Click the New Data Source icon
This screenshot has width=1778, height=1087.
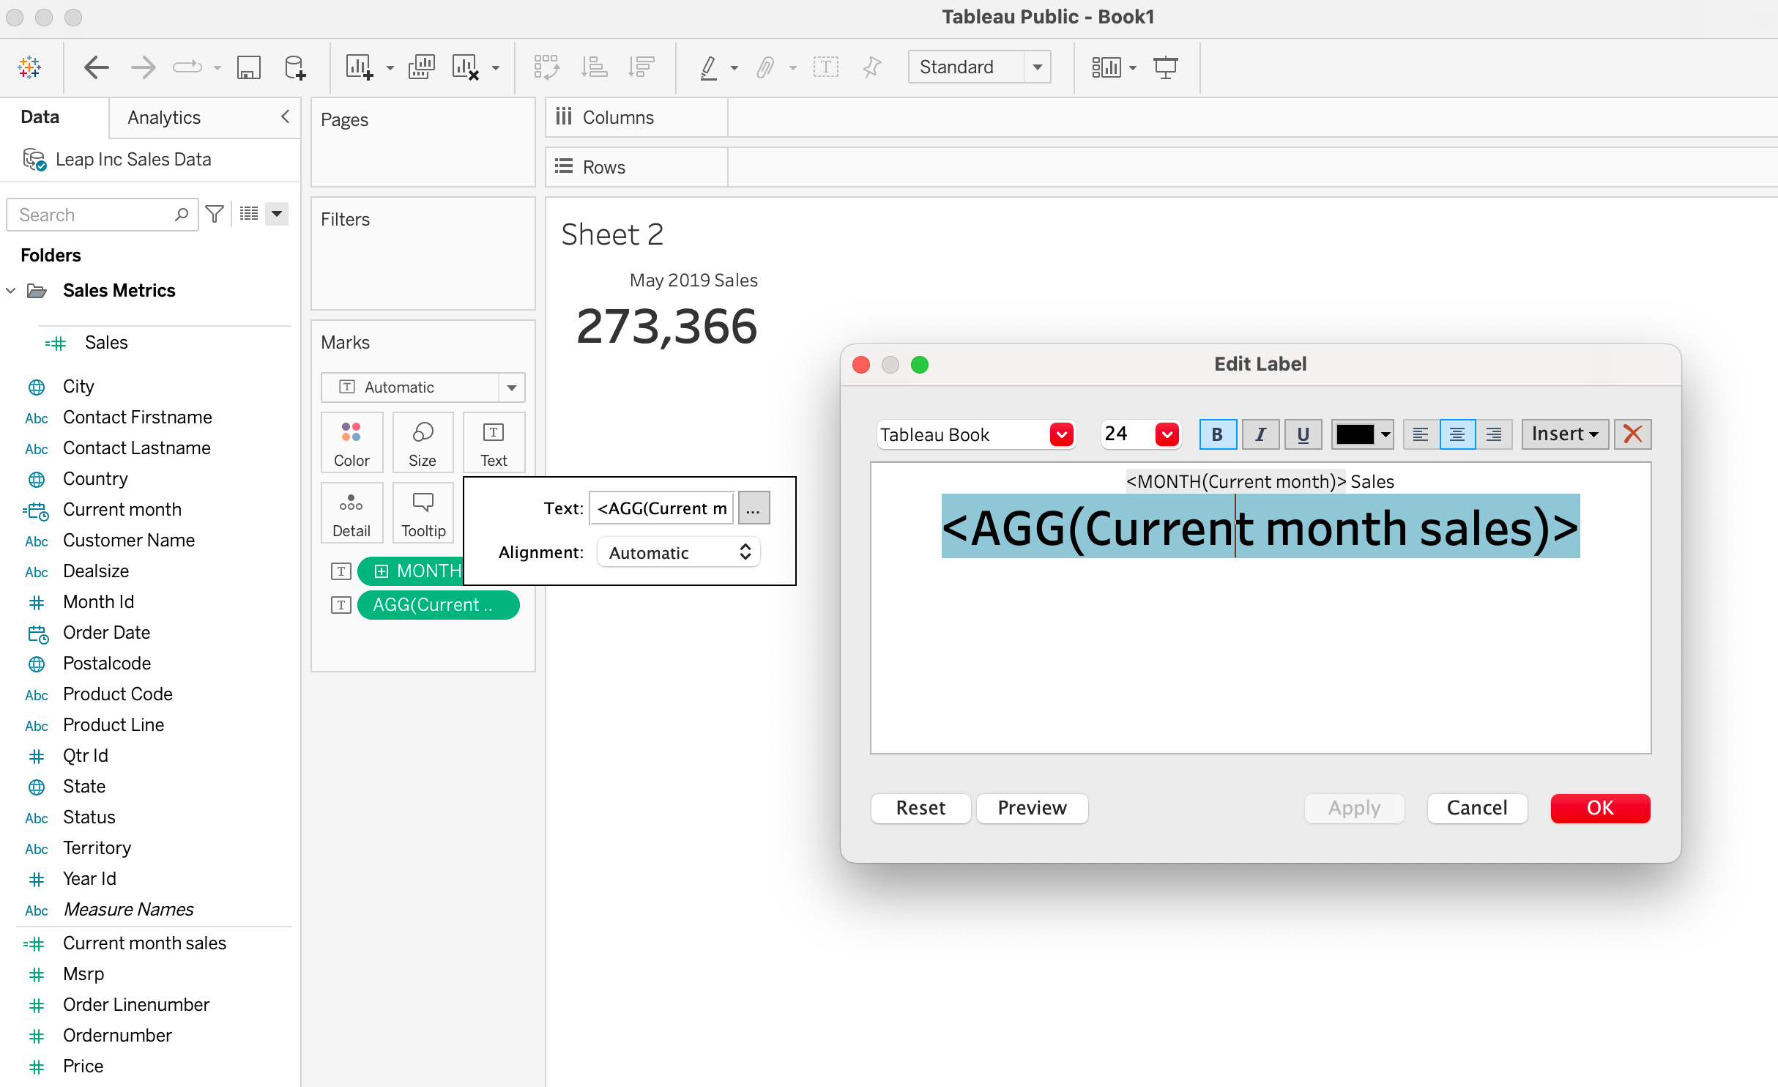(x=294, y=67)
